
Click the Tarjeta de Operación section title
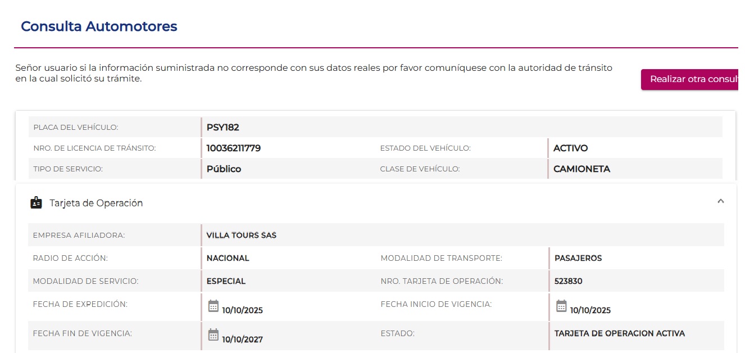96,203
